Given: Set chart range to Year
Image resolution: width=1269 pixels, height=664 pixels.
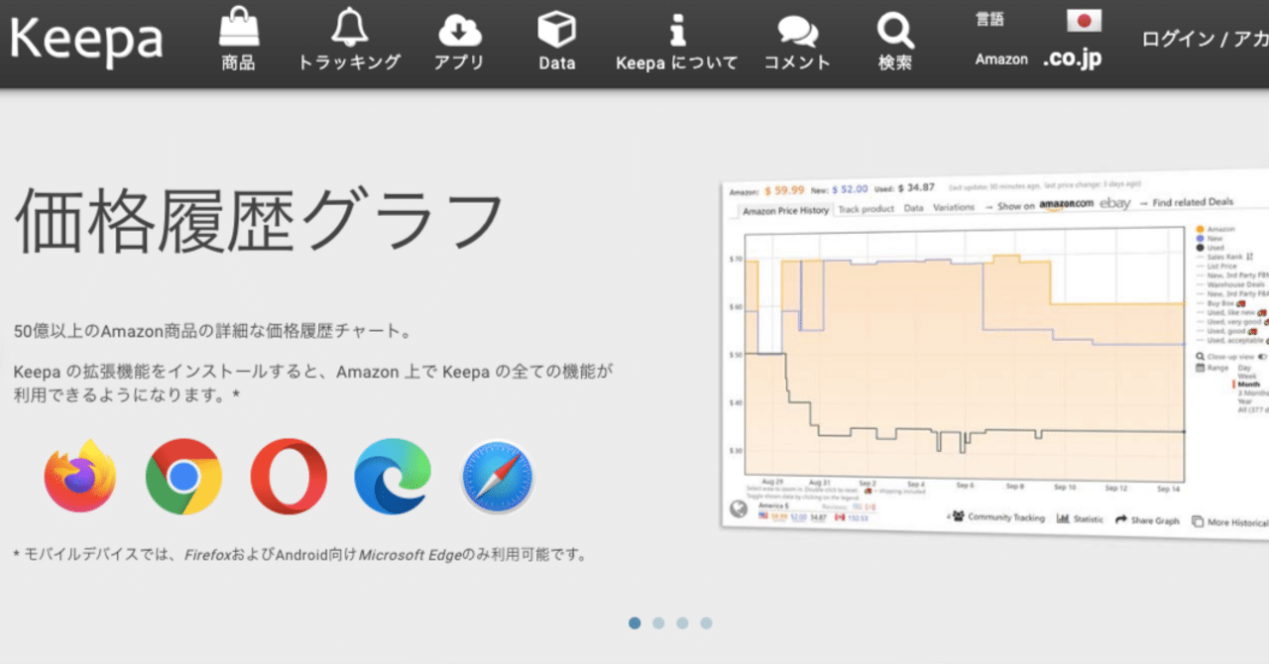Looking at the screenshot, I should tap(1246, 401).
